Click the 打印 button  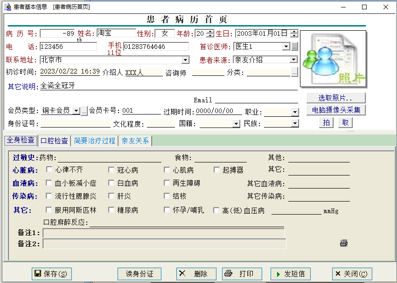pos(242,274)
